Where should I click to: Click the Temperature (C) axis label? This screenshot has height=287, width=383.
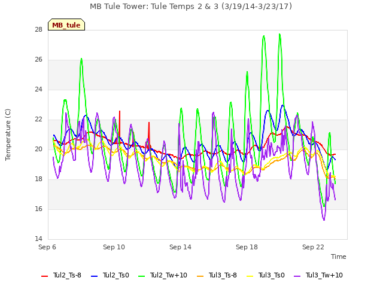click(8, 135)
